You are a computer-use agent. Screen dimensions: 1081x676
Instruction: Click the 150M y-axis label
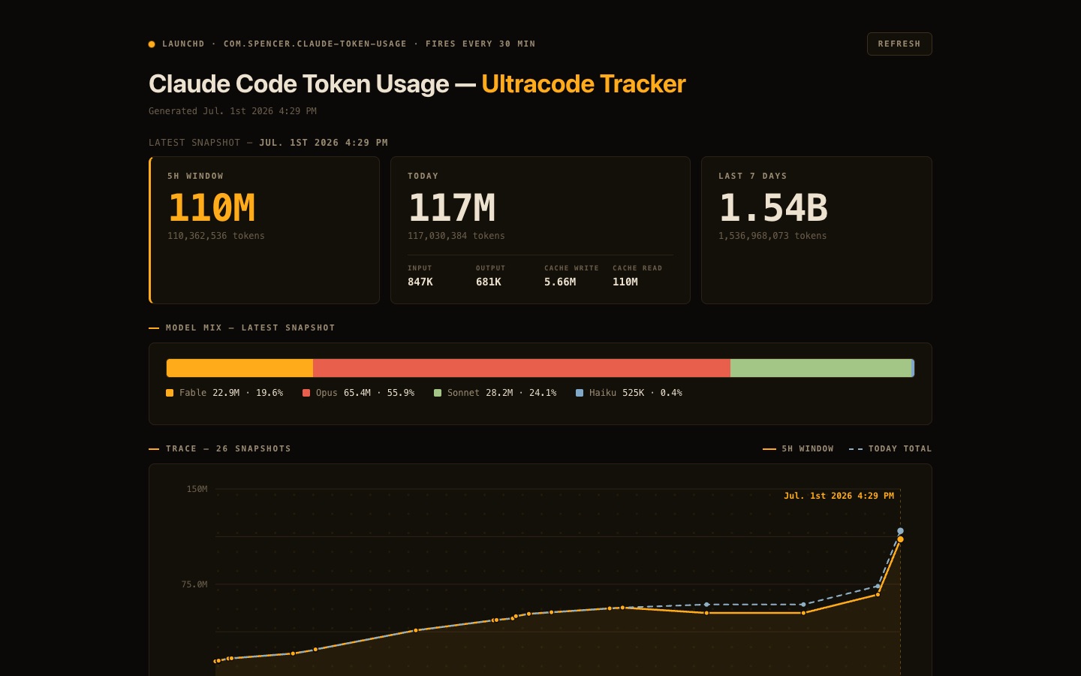197,489
